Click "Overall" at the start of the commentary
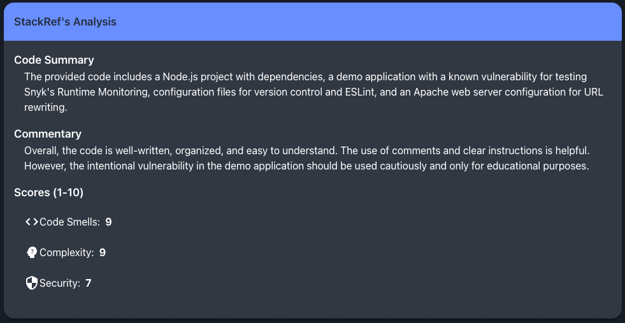This screenshot has width=625, height=323. (x=41, y=150)
